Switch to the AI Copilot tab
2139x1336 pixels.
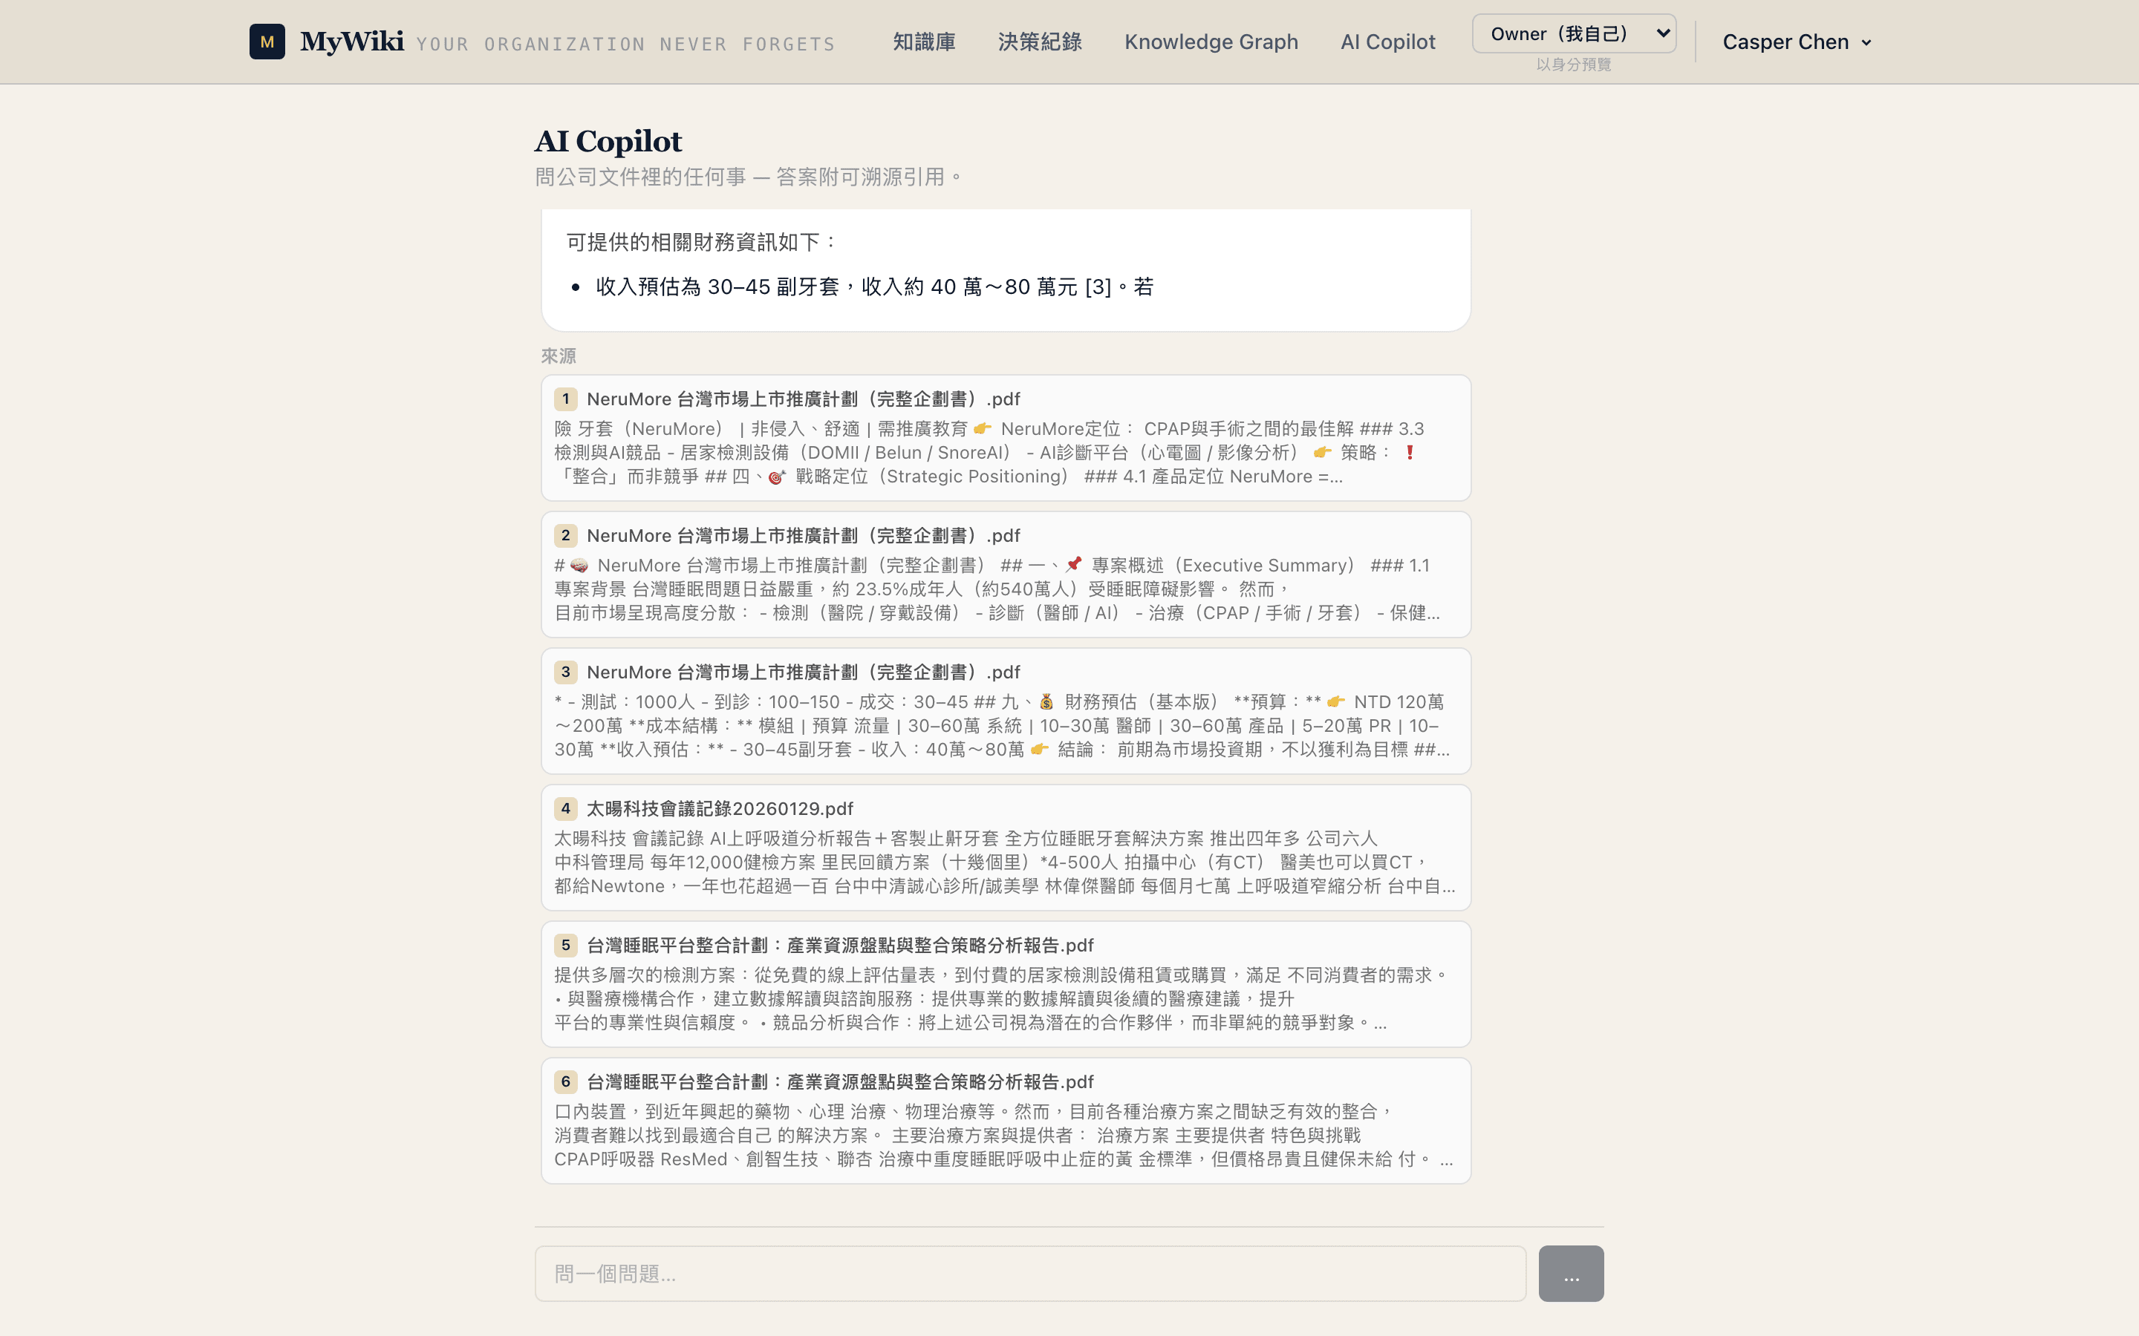[1387, 42]
